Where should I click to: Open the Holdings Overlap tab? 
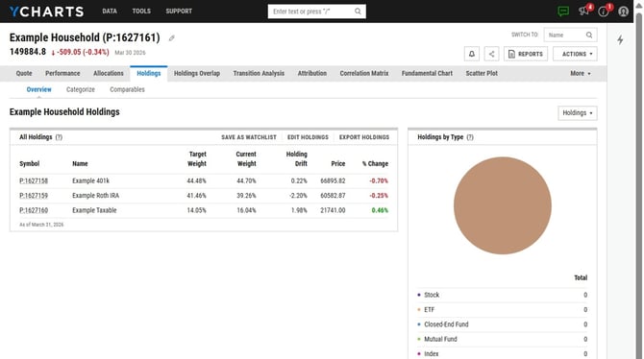[197, 74]
